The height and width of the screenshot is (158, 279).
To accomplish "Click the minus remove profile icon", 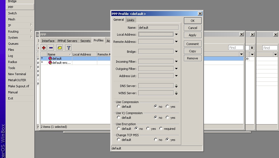I will [x=51, y=48].
